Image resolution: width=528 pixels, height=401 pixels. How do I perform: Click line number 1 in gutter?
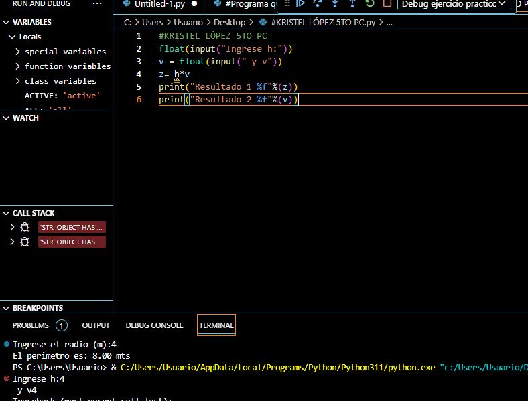[x=139, y=36]
